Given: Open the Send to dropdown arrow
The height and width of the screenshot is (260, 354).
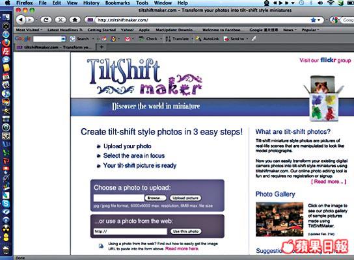Looking at the screenshot, I should tap(247, 39).
